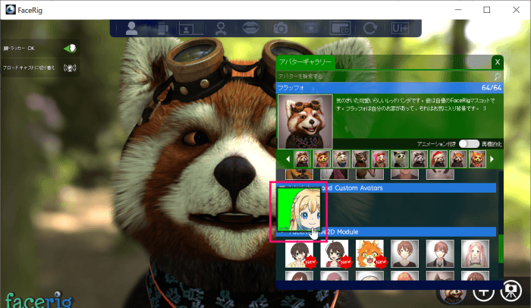This screenshot has height=308, width=531.
Task: Select the suited man Live2D avatar
Action: pyautogui.click(x=439, y=253)
